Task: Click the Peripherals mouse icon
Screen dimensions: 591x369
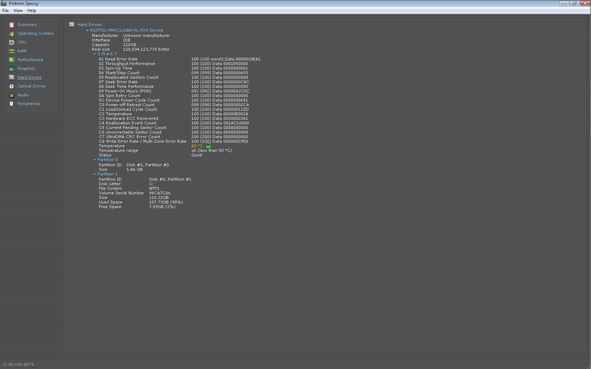Action: pos(12,104)
